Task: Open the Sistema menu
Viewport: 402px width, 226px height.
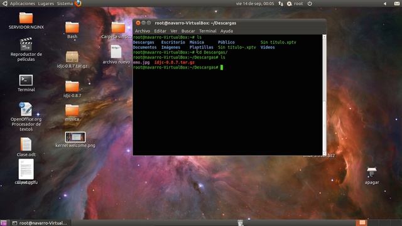Action: pos(65,4)
